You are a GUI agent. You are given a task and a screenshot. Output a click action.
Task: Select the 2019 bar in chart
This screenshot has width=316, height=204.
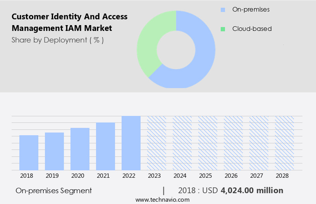[54, 151]
